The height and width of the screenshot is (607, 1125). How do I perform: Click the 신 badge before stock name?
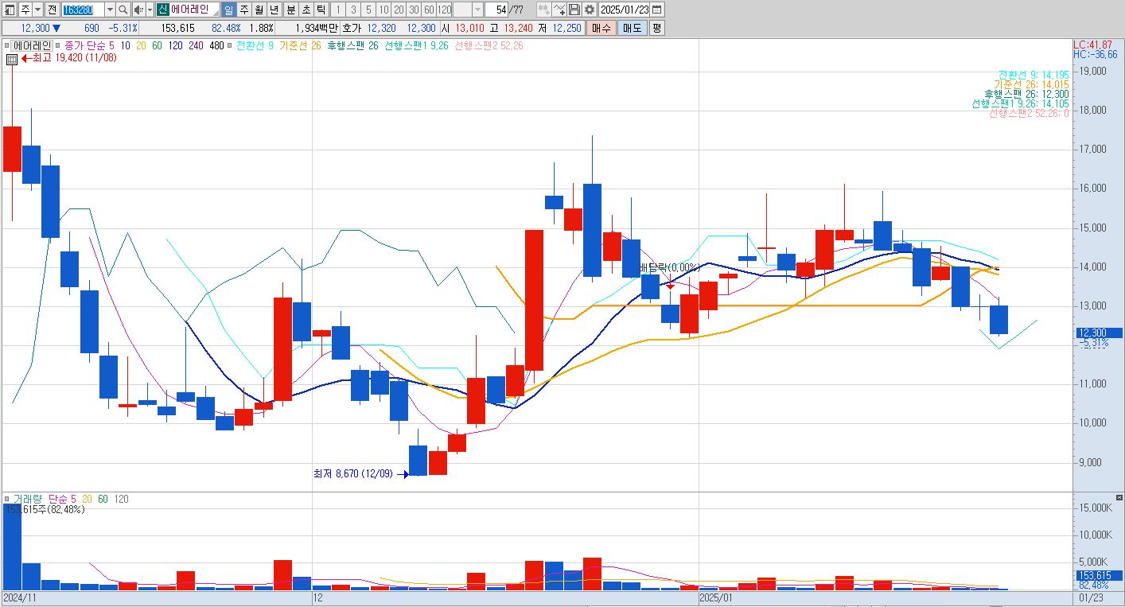coord(162,10)
